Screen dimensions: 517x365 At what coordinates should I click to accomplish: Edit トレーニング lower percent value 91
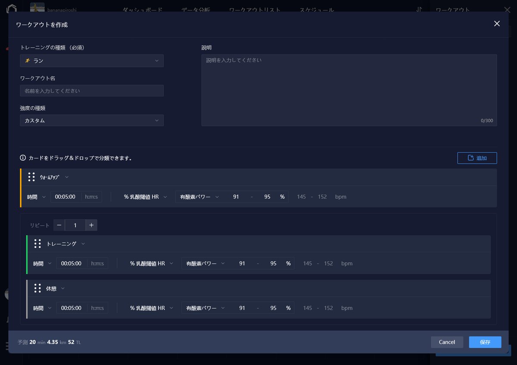[242, 264]
